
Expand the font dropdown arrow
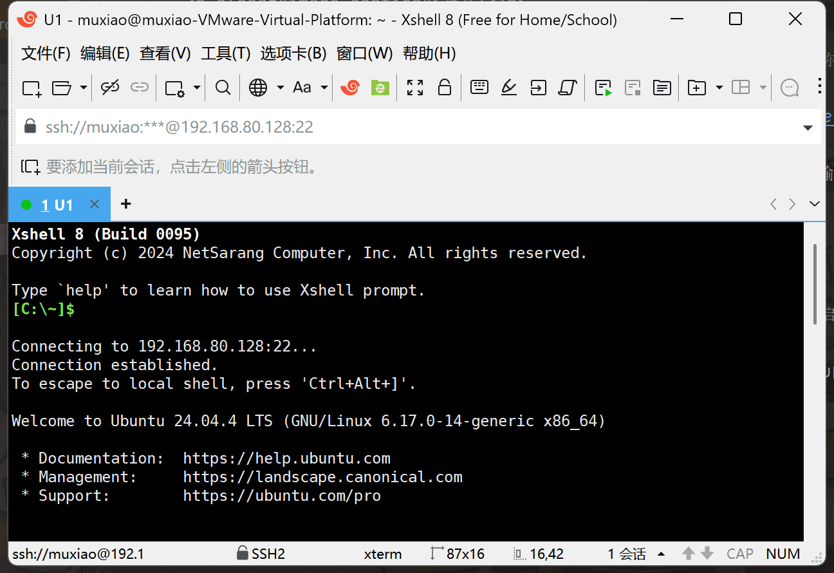pos(324,88)
